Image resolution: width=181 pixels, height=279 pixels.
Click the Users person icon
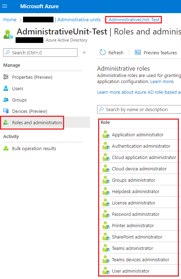tap(6, 88)
